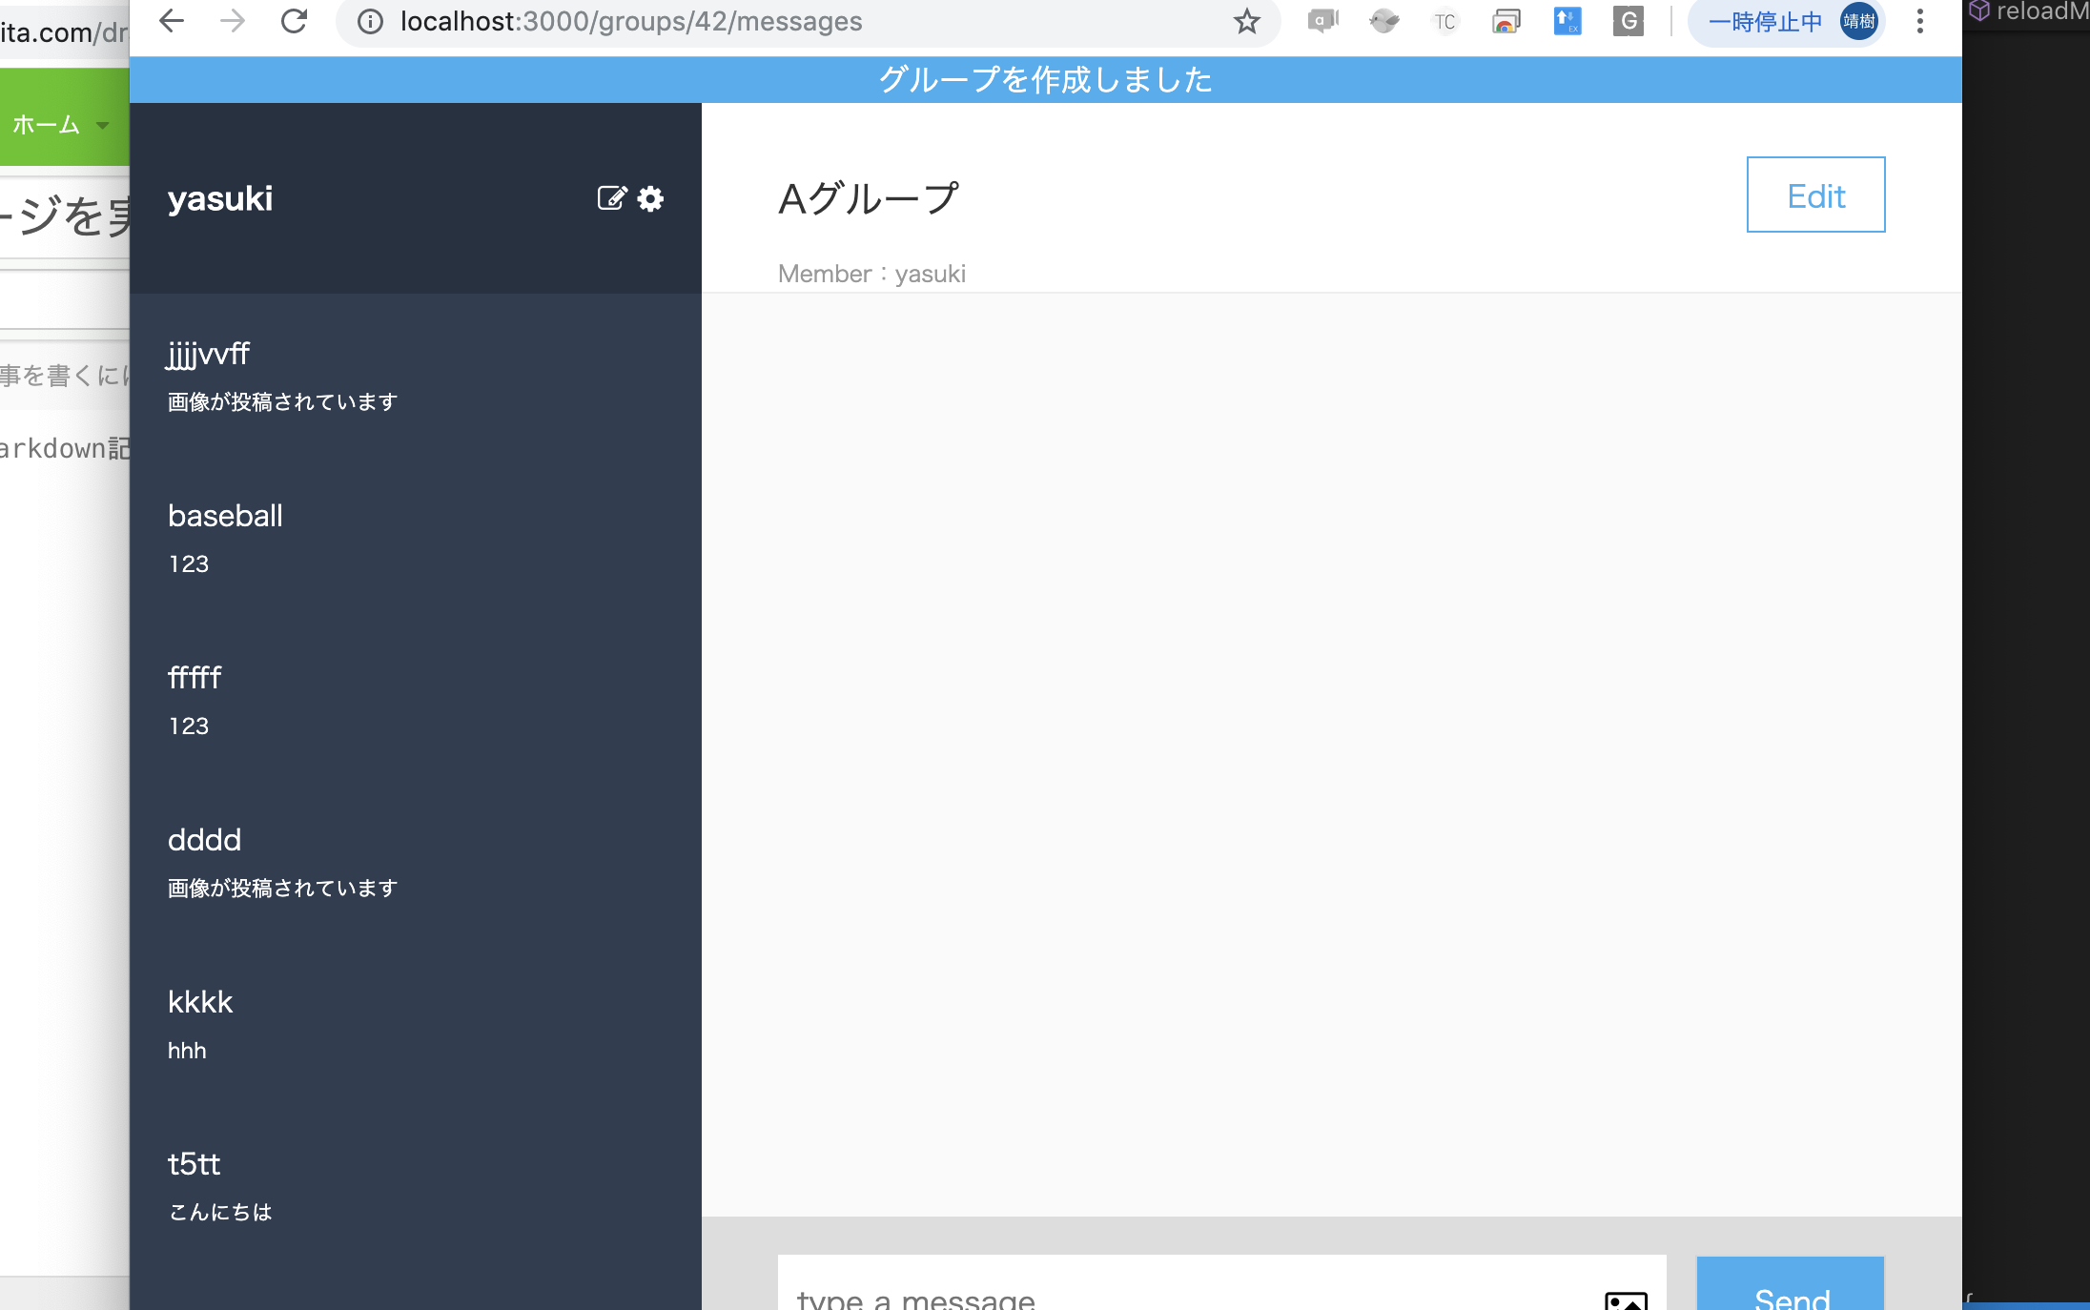Bookmark this page with the star icon
The image size is (2090, 1310).
coord(1247,21)
